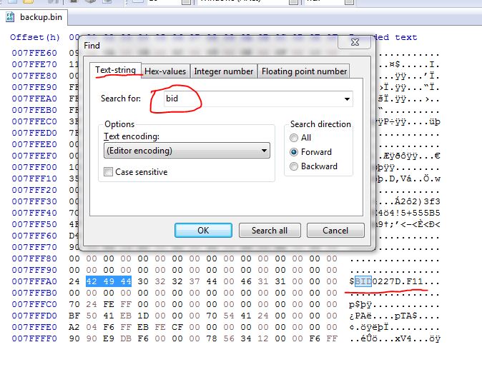Close the Find dialog with its X button
Image resolution: width=482 pixels, height=372 pixels.
click(355, 42)
